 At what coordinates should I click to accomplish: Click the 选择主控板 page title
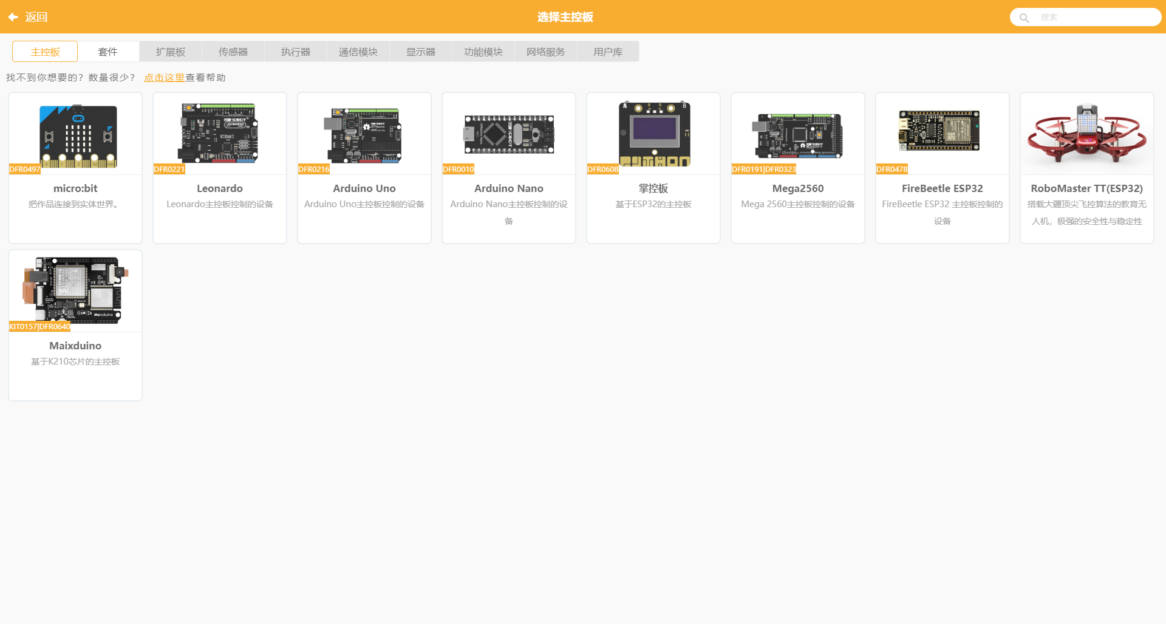click(x=565, y=17)
